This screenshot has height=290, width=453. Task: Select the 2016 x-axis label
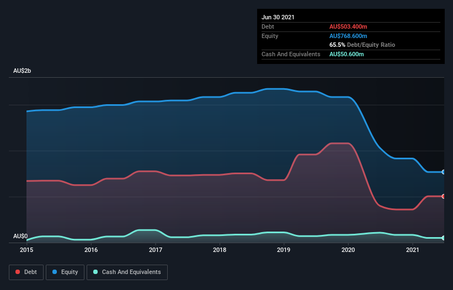pyautogui.click(x=91, y=250)
